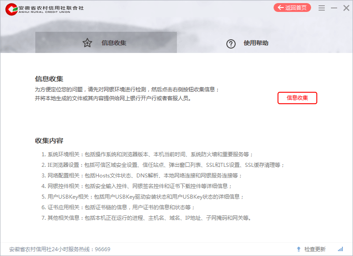Screen dimensions: 353x256
Task: Close the application window
Action: 346,8
